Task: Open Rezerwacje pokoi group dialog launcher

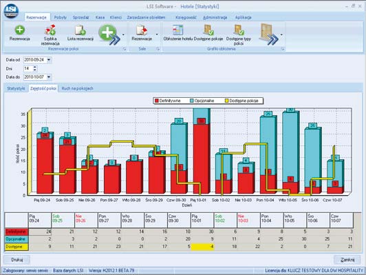Action: click(125, 49)
